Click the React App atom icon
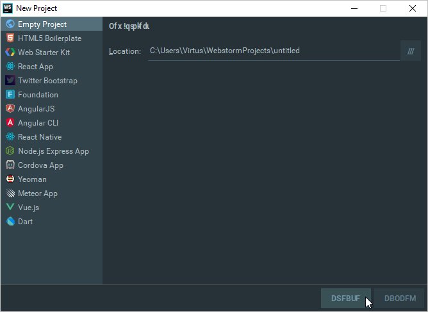The width and height of the screenshot is (428, 312). [10, 67]
